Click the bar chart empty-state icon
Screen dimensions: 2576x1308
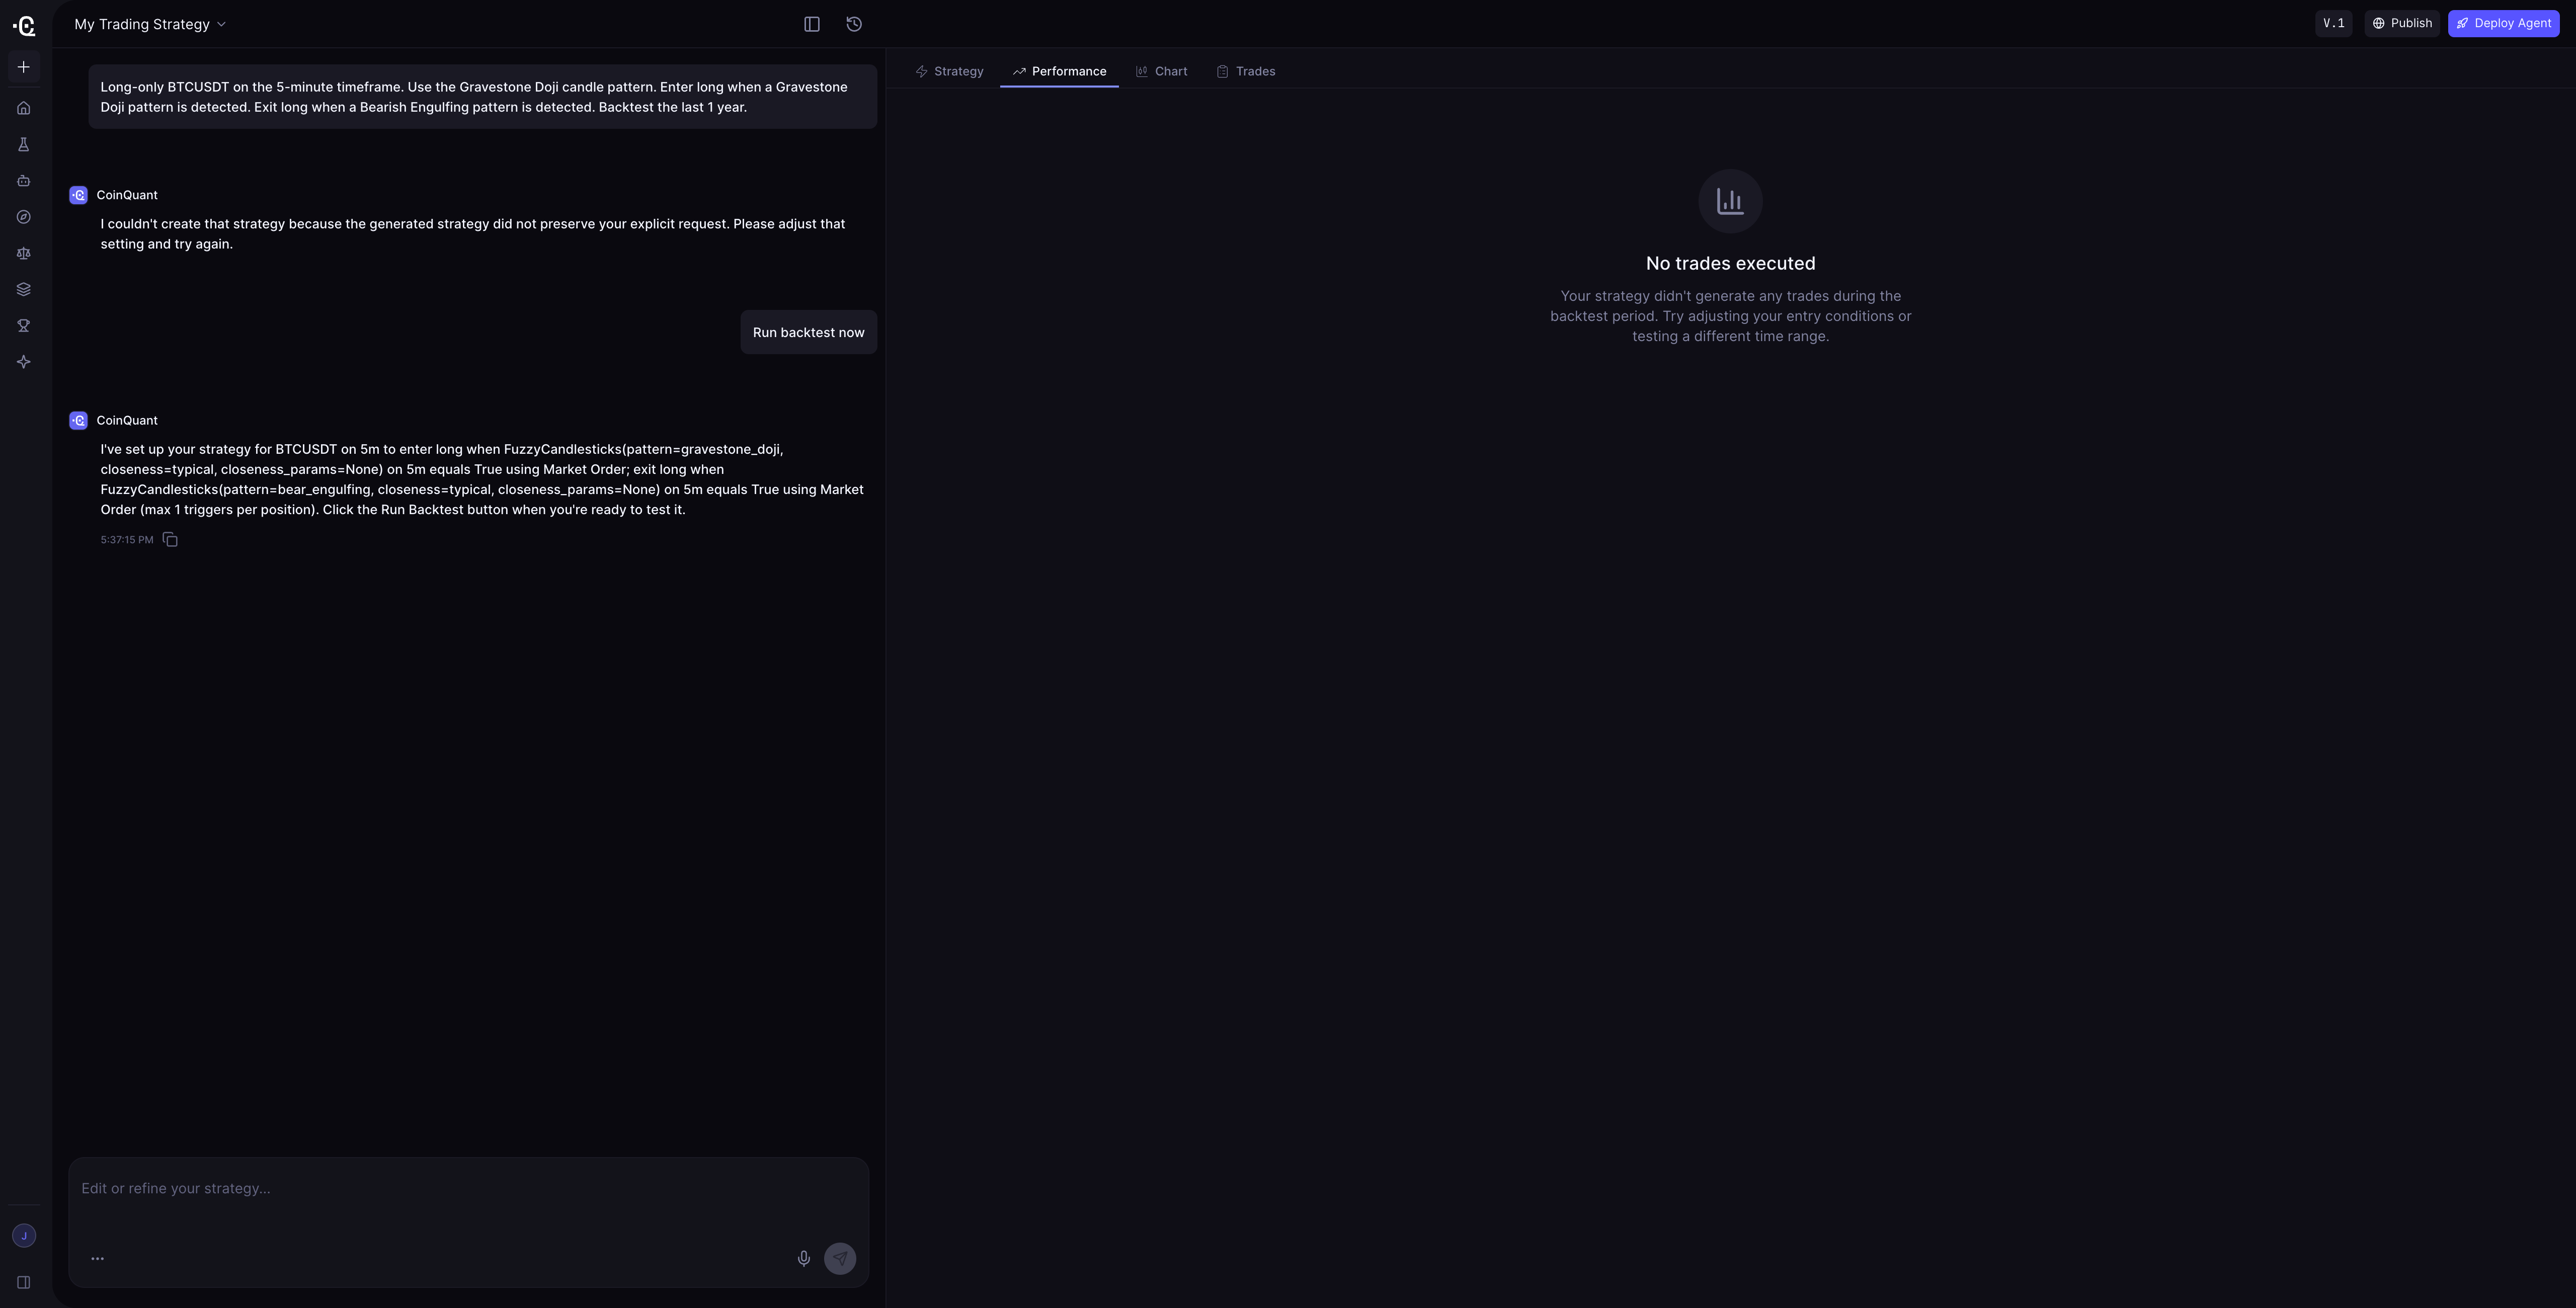point(1730,201)
